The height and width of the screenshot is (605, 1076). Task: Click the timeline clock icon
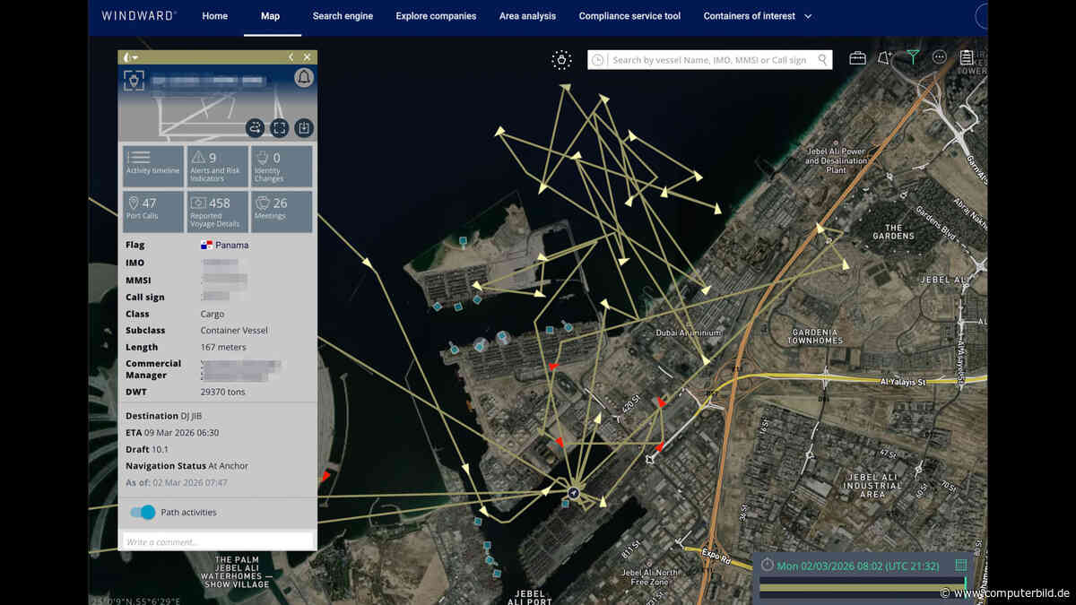click(767, 565)
